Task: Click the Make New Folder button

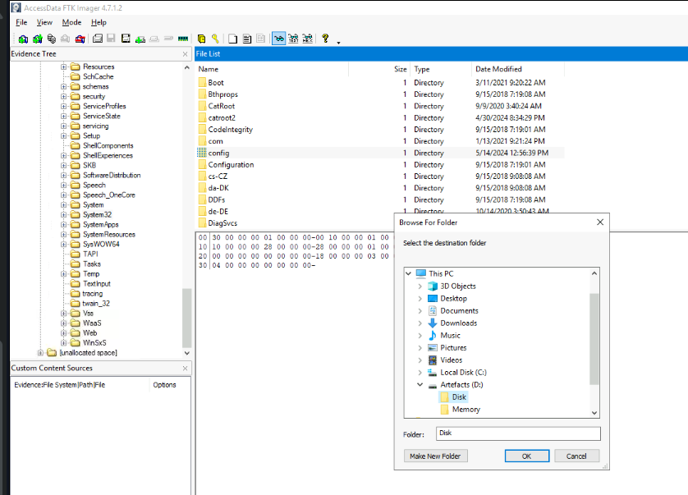Action: (x=435, y=456)
